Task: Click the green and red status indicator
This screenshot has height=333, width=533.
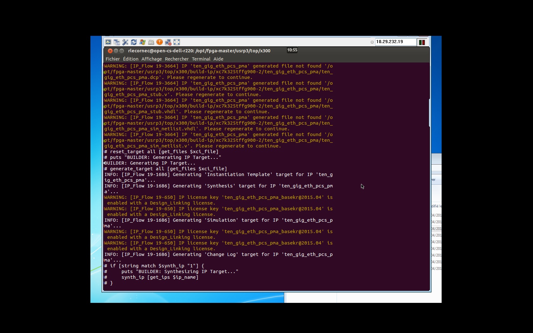Action: click(422, 42)
